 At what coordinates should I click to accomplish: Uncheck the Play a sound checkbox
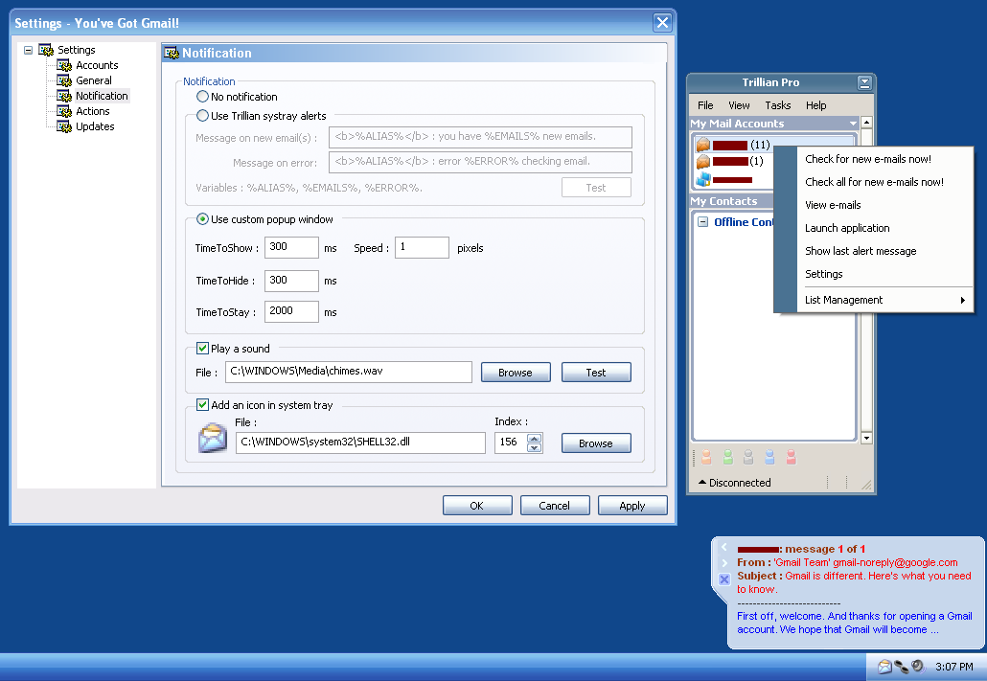click(202, 349)
